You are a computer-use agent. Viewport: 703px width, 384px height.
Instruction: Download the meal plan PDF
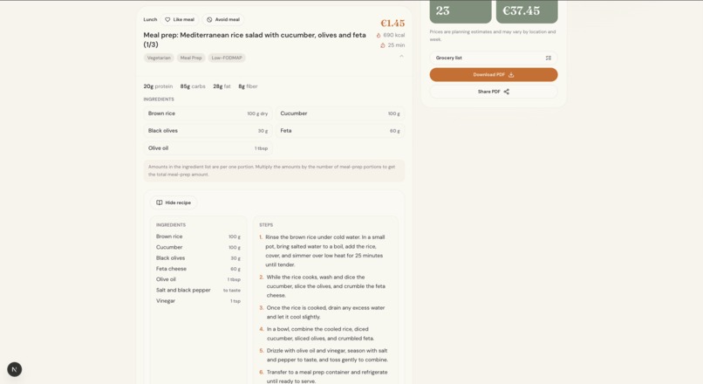493,74
